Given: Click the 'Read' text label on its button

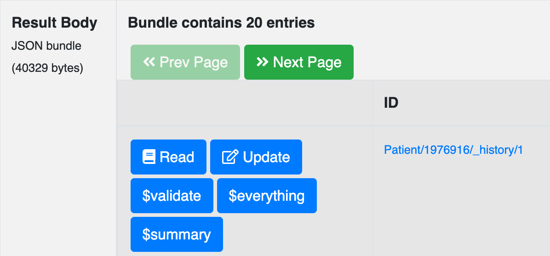Looking at the screenshot, I should point(177,157).
